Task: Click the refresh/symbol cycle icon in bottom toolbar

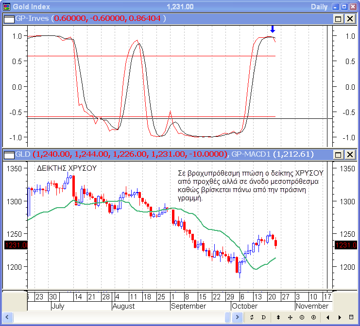Action: pos(252,317)
